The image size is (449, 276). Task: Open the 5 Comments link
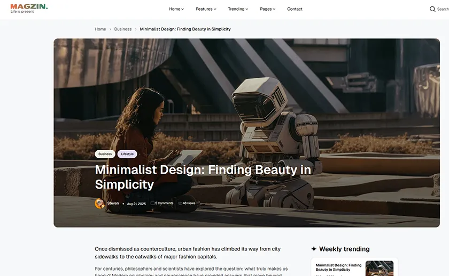[164, 204]
